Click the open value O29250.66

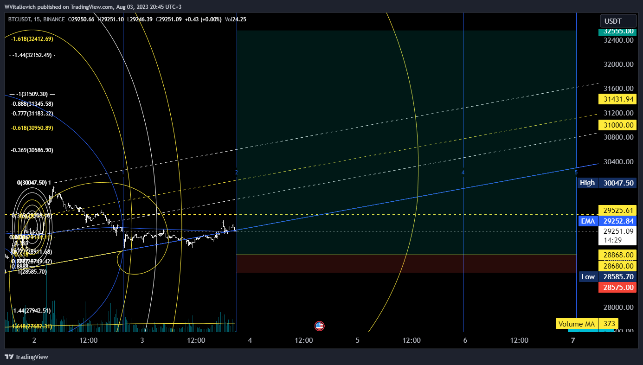click(81, 19)
